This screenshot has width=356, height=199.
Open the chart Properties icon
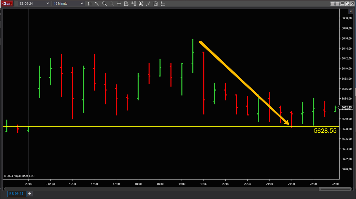coord(155,4)
